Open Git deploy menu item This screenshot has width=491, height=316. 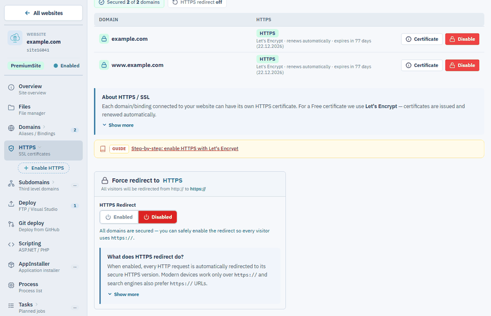point(44,226)
